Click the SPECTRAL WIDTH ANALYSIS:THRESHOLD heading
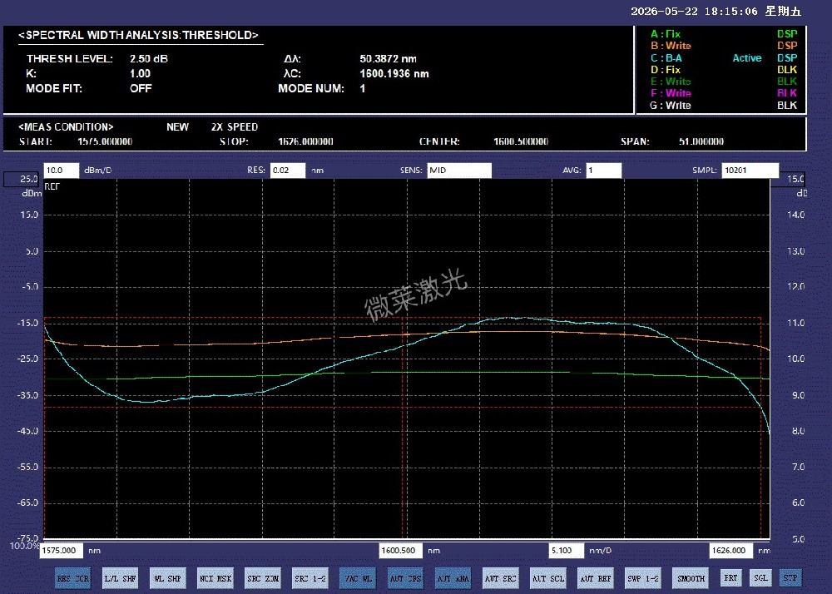The height and width of the screenshot is (594, 832). coord(138,35)
